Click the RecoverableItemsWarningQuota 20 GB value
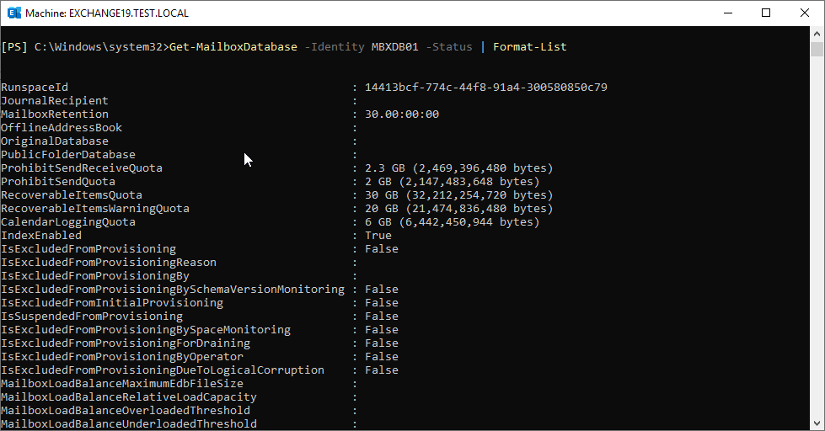 [458, 209]
